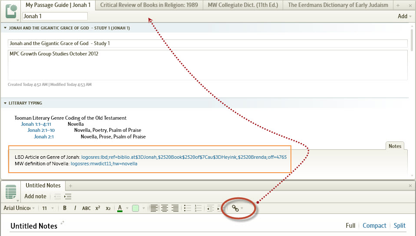
Task: Click the Passage Guide vertical scrollbar
Action: pyautogui.click(x=412, y=40)
